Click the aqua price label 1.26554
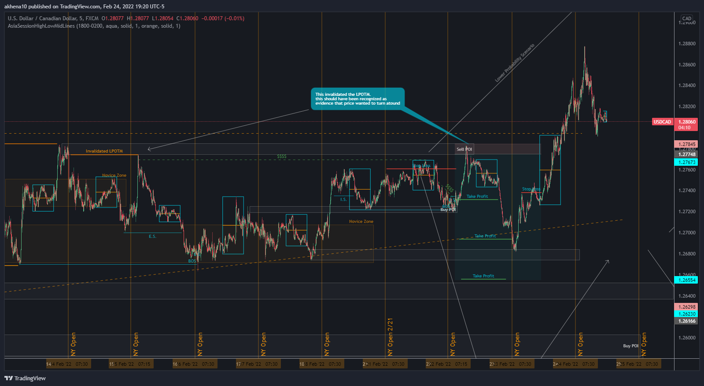The width and height of the screenshot is (704, 386). point(686,280)
